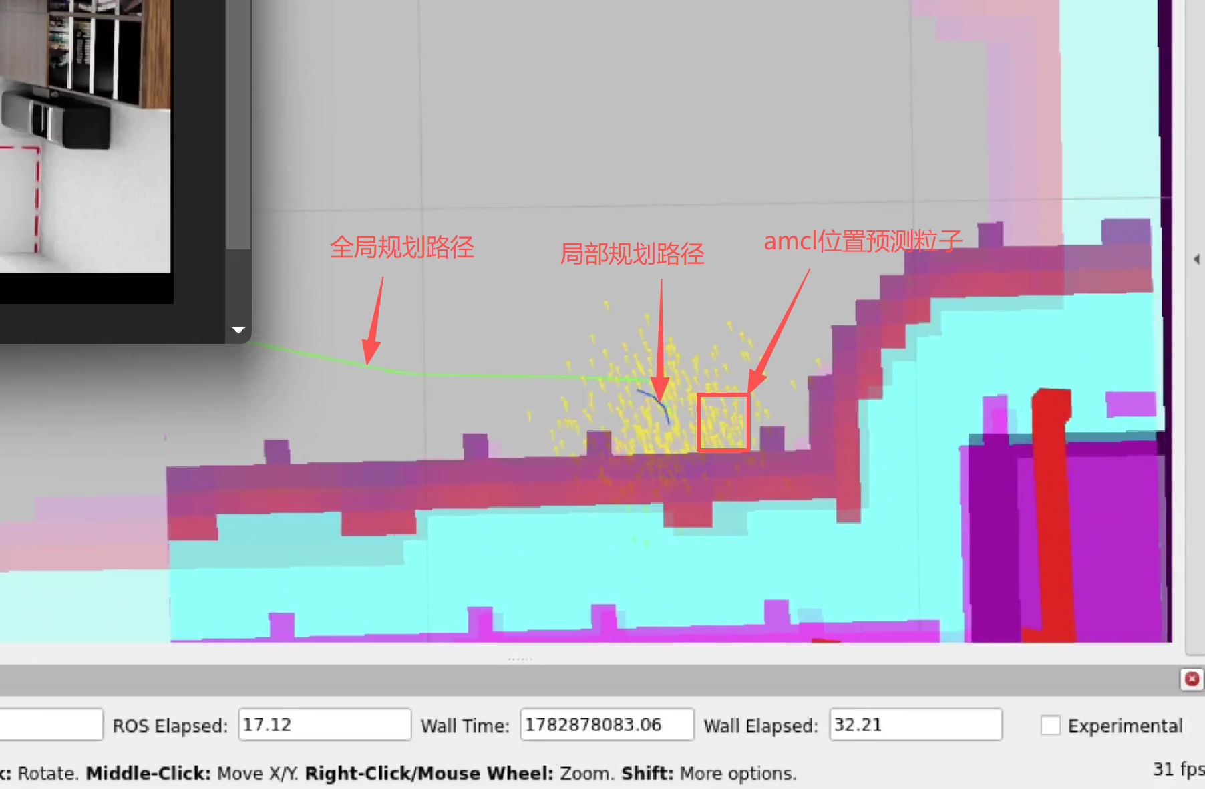Click the dotted splitter handle below the 3D view
The width and height of the screenshot is (1205, 789).
(520, 659)
